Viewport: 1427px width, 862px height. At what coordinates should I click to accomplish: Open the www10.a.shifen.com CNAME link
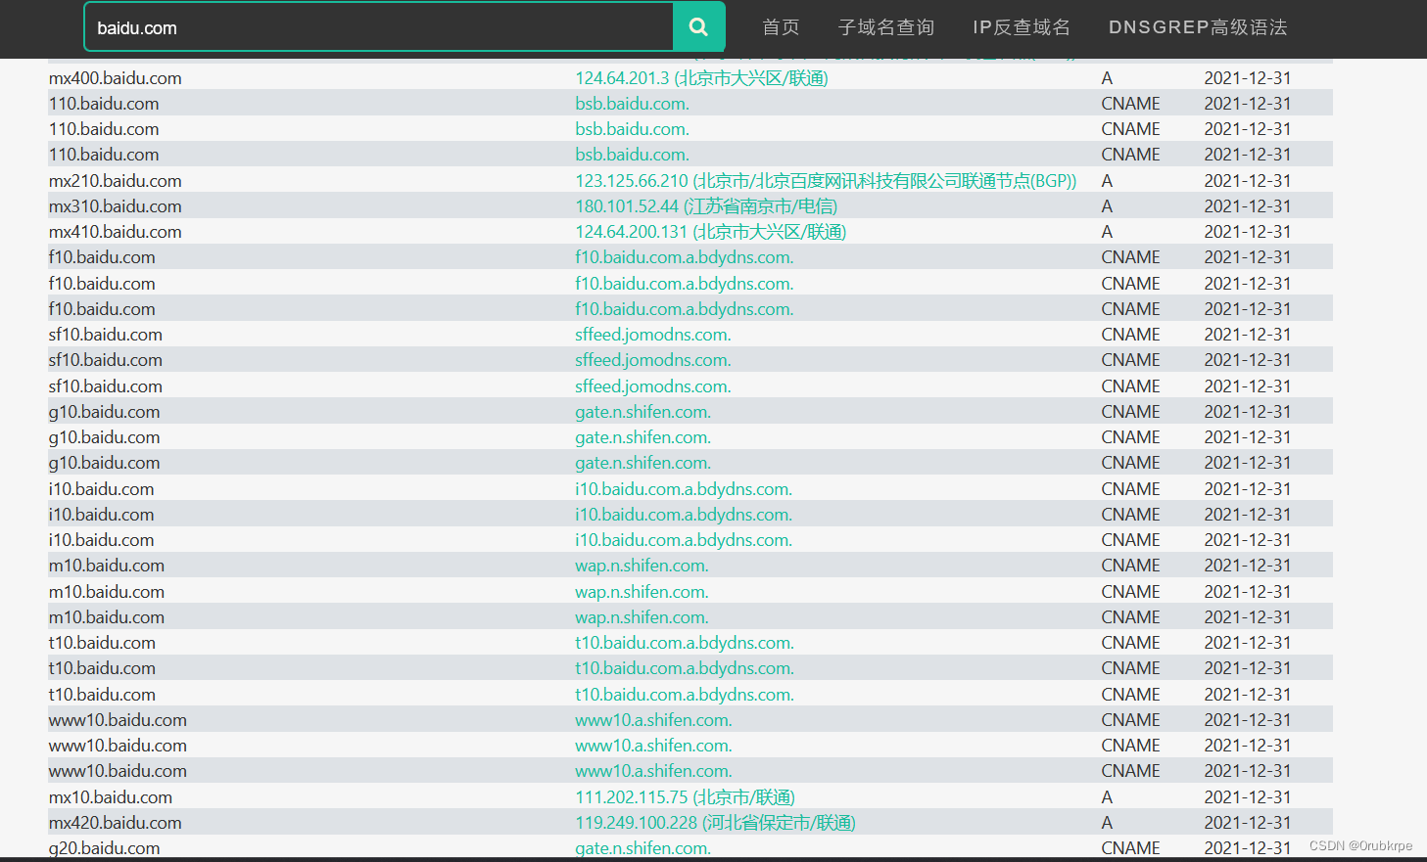point(653,719)
